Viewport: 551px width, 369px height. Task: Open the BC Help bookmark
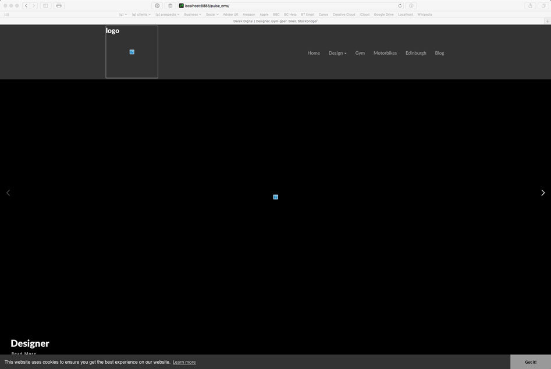[290, 15]
